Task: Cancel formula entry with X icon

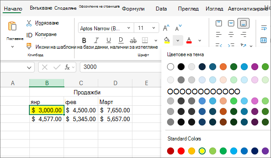Action: coord(45,67)
